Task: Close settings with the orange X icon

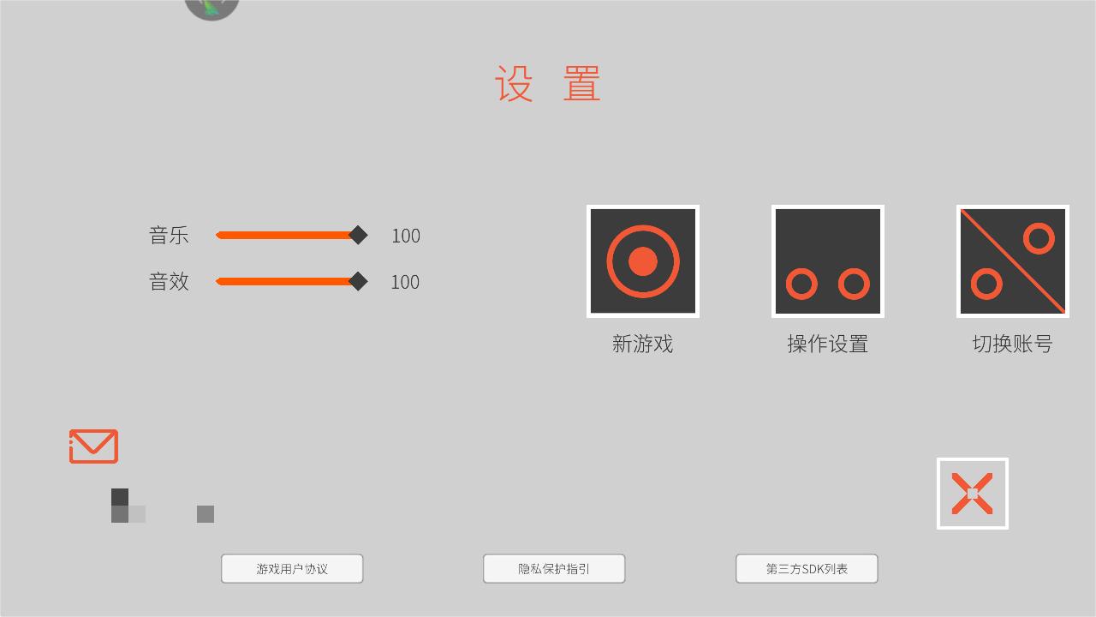Action: [x=973, y=494]
